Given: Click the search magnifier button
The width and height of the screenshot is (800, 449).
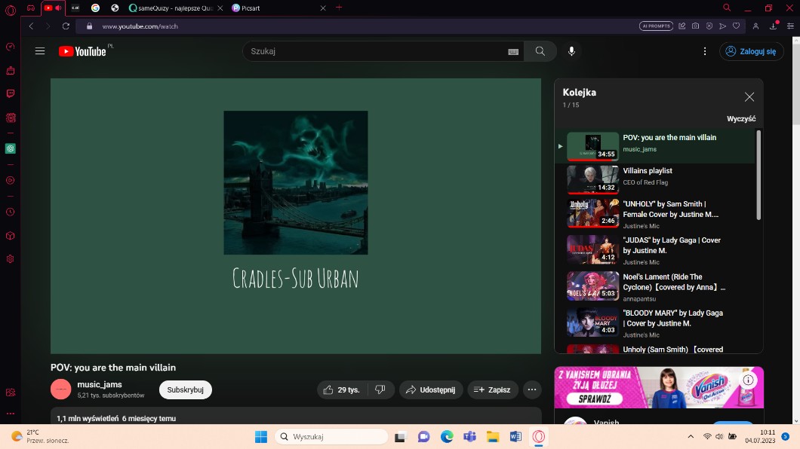Looking at the screenshot, I should (x=540, y=51).
